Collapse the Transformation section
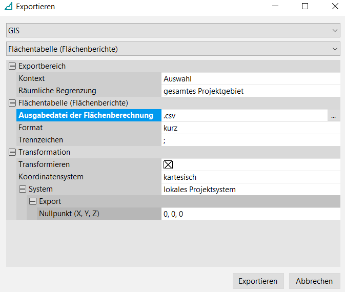The image size is (345, 292). coord(12,152)
